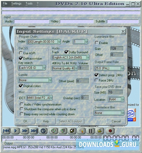
Task: Close the Input Settings dialog
Action: click(123, 31)
